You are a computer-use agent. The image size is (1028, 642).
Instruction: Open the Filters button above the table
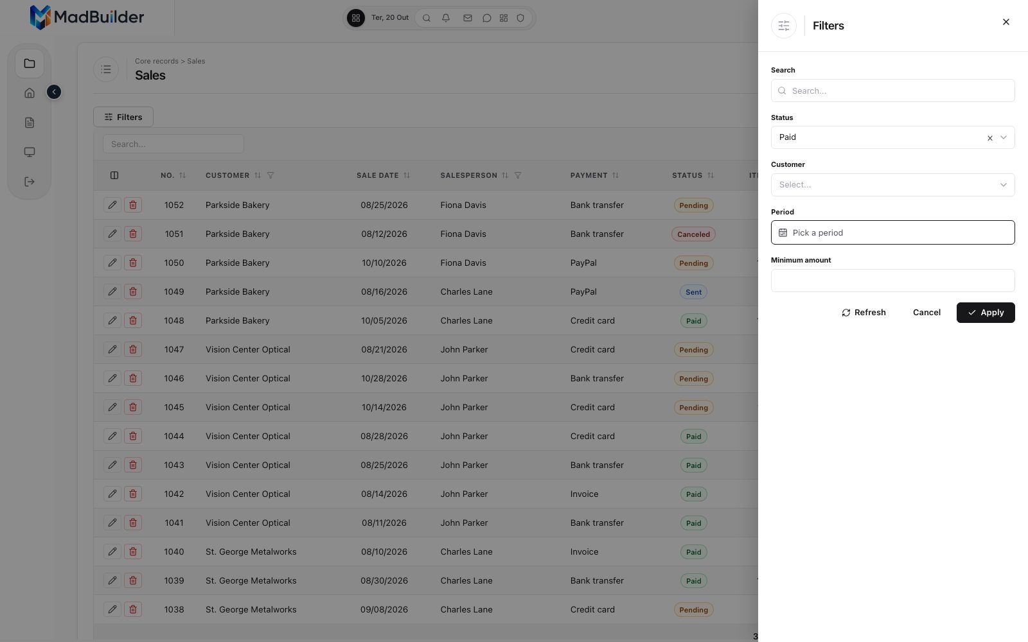pos(123,117)
